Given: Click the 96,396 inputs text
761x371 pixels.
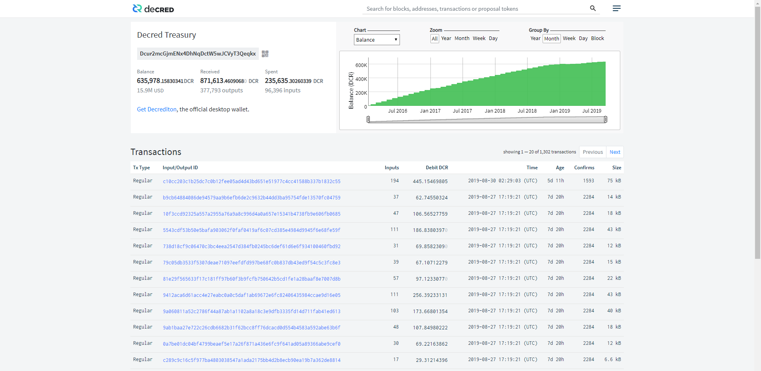Looking at the screenshot, I should coord(283,90).
